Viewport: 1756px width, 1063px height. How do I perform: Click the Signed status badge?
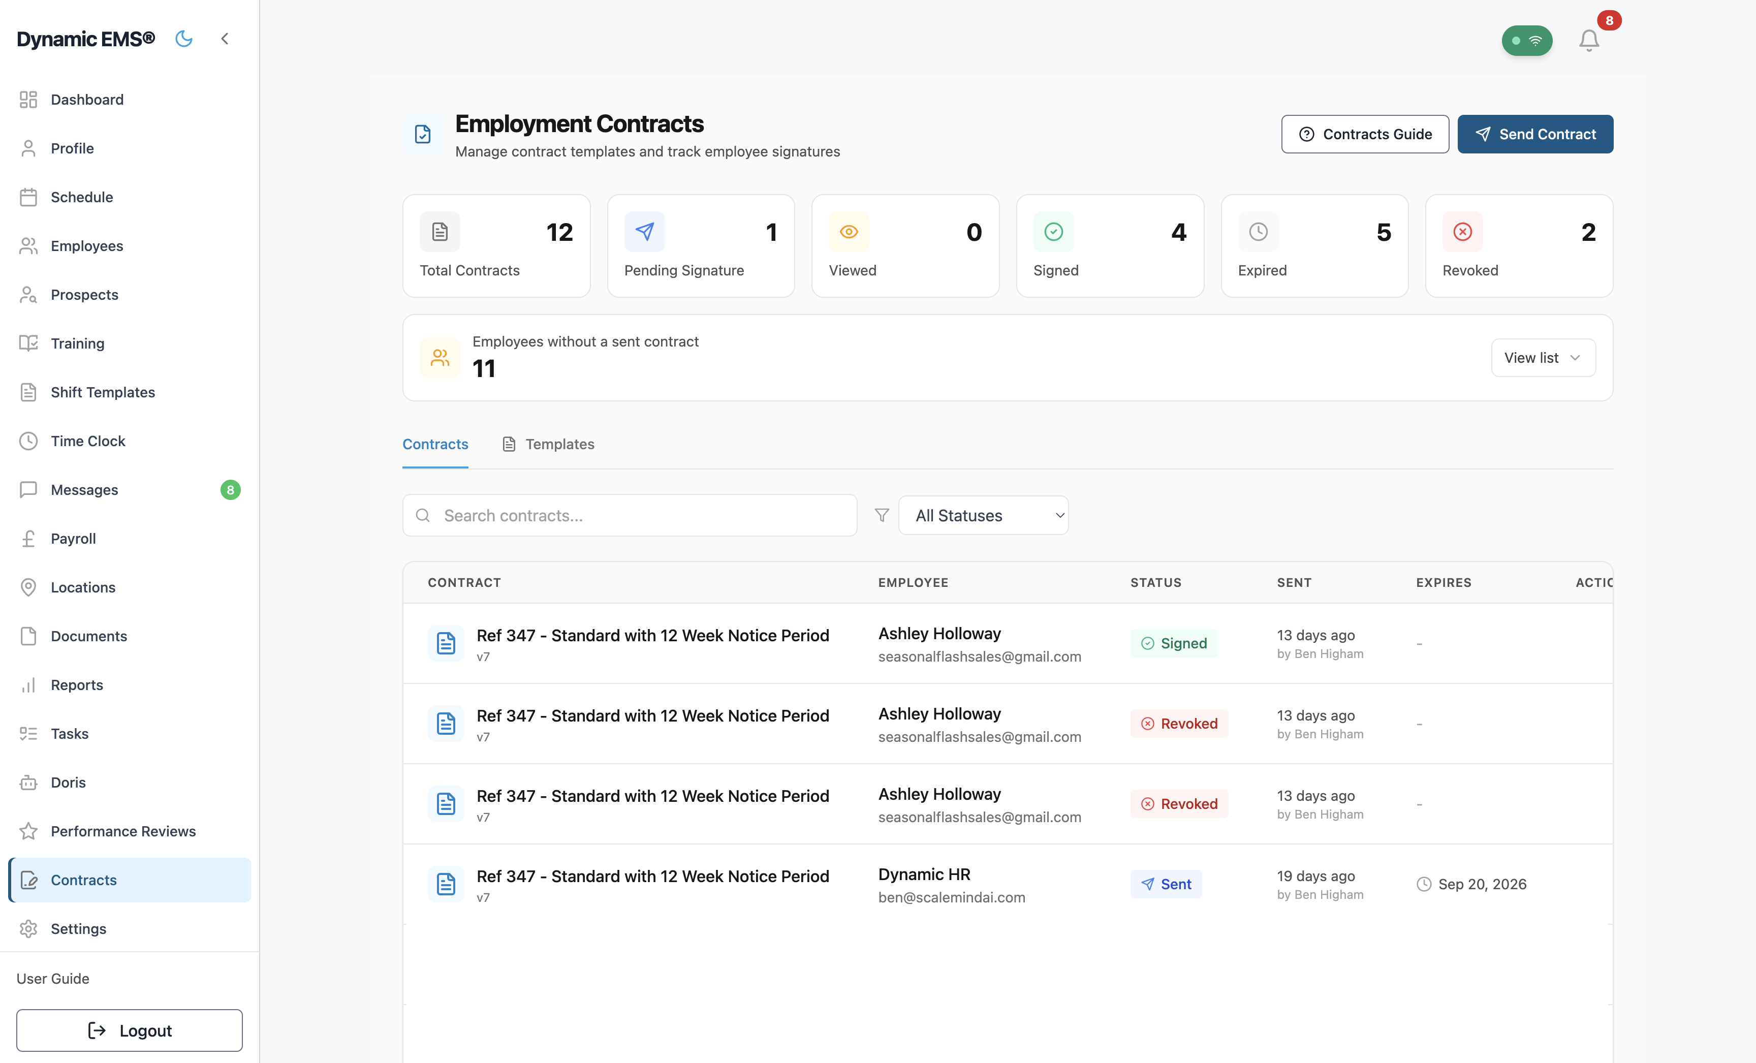coord(1174,643)
